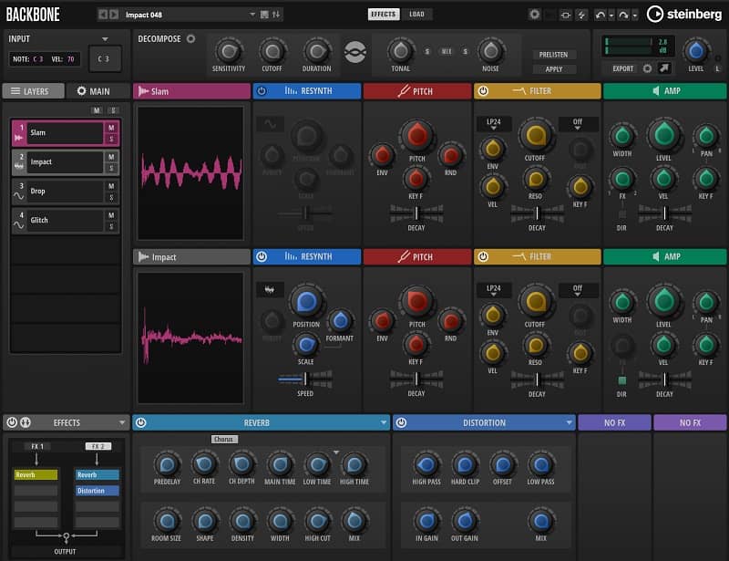Solo the Glitch layer
The width and height of the screenshot is (729, 561).
point(111,226)
